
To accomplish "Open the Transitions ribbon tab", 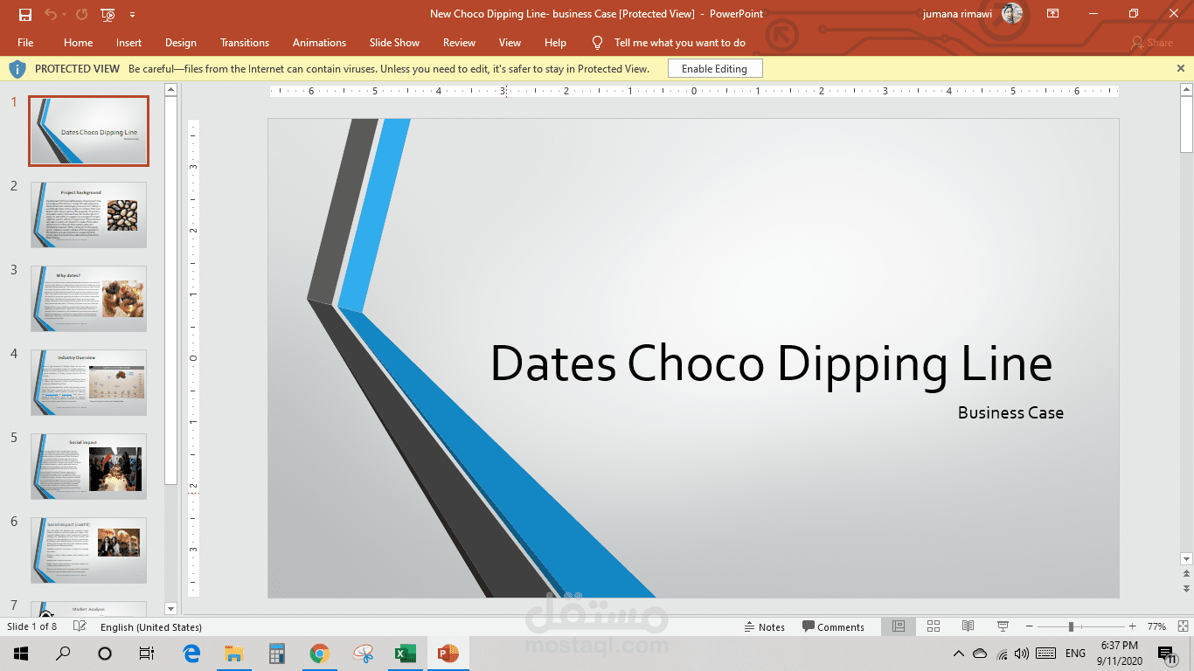I will (x=245, y=42).
